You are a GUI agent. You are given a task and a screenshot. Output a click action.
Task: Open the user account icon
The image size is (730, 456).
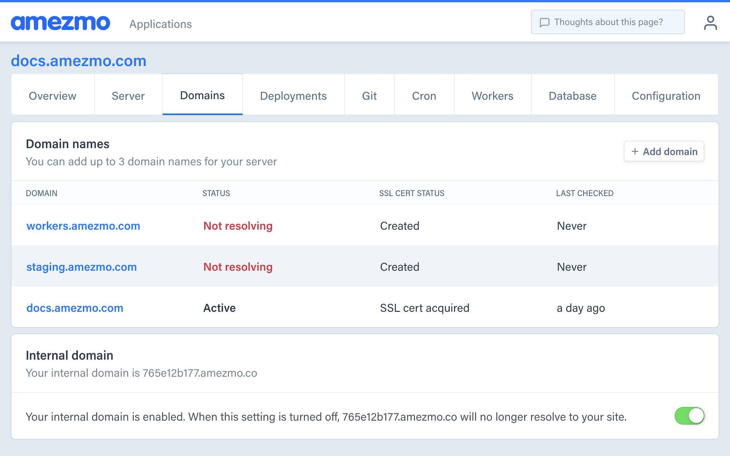(x=710, y=23)
